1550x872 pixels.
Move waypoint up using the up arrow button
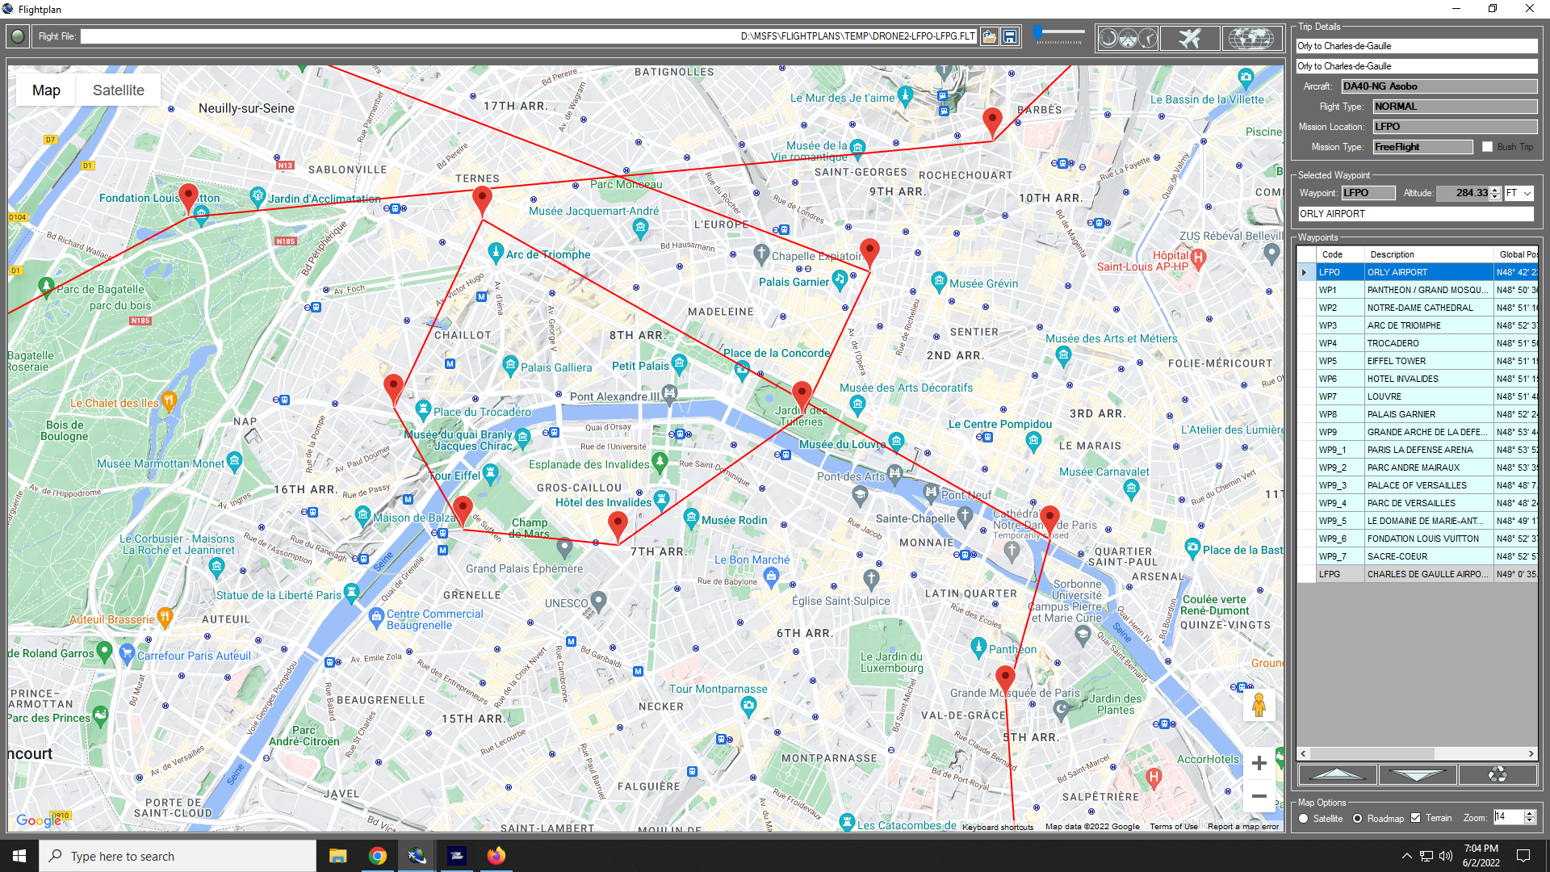click(x=1337, y=773)
